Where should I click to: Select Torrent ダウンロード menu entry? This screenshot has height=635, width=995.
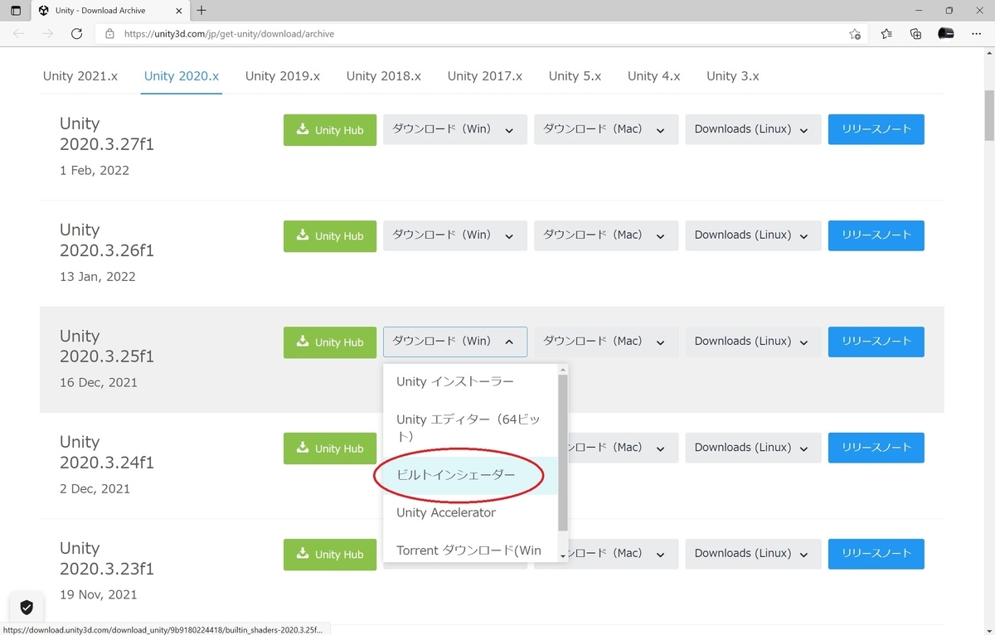pos(470,550)
